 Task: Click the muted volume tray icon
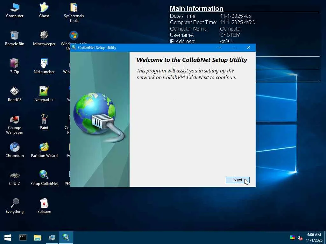pyautogui.click(x=300, y=238)
